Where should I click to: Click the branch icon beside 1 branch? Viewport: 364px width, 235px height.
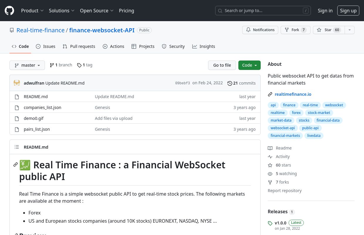tap(52, 65)
